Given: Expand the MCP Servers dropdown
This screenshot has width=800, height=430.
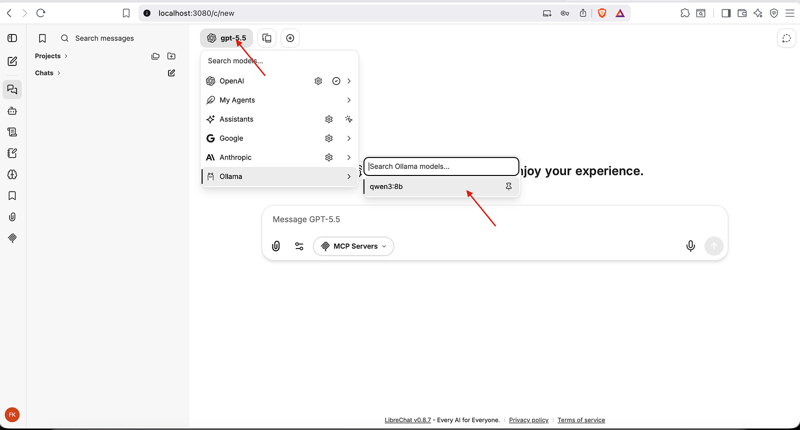Looking at the screenshot, I should [x=353, y=246].
